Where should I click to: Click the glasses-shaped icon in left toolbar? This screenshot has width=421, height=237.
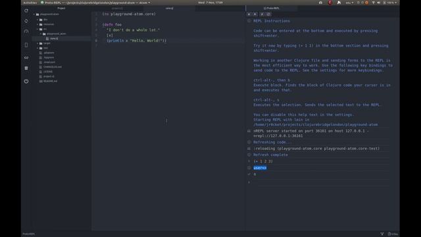point(26,57)
